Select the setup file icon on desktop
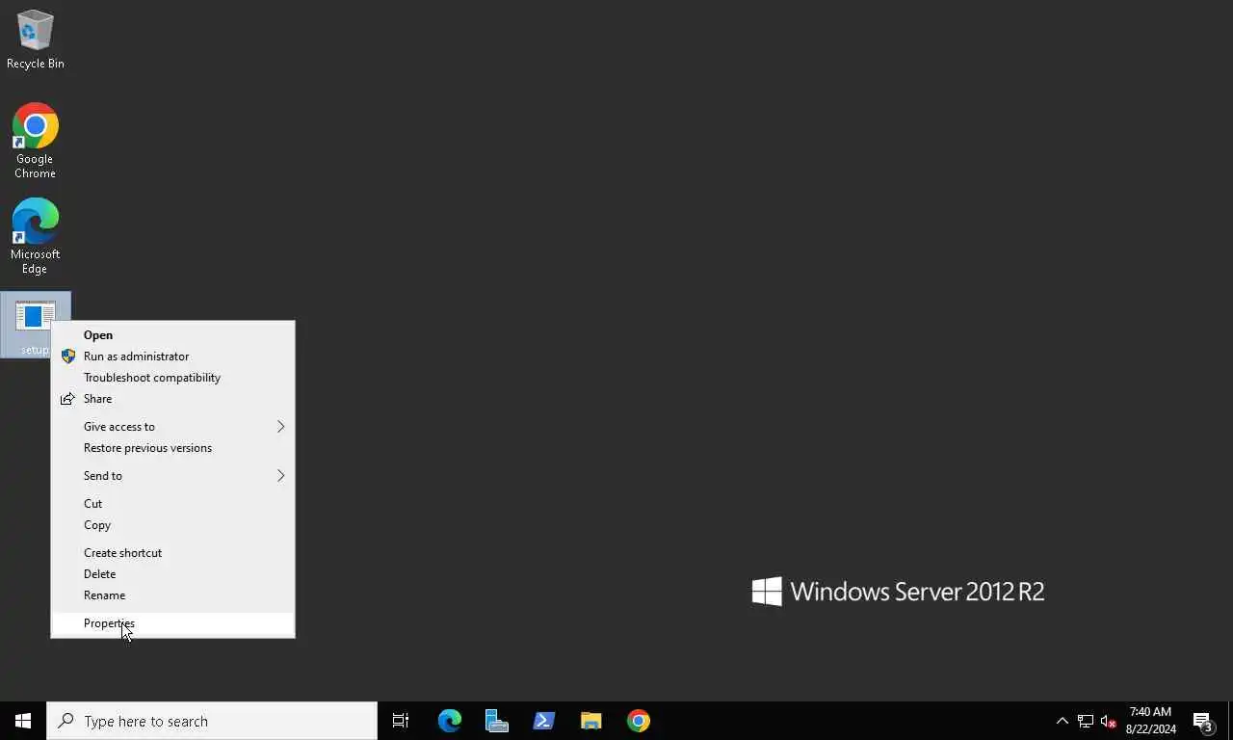1233x740 pixels. pyautogui.click(x=36, y=325)
